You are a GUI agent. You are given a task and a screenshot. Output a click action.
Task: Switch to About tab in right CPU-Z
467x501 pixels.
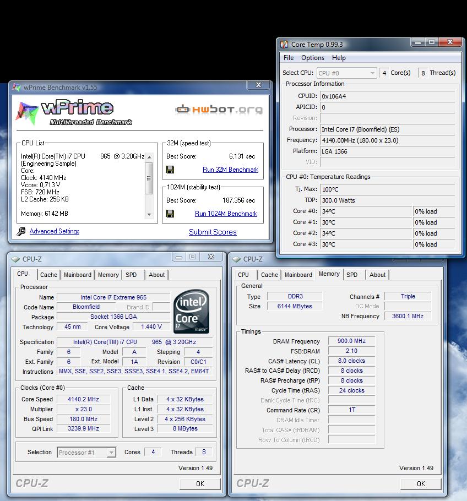(x=377, y=275)
